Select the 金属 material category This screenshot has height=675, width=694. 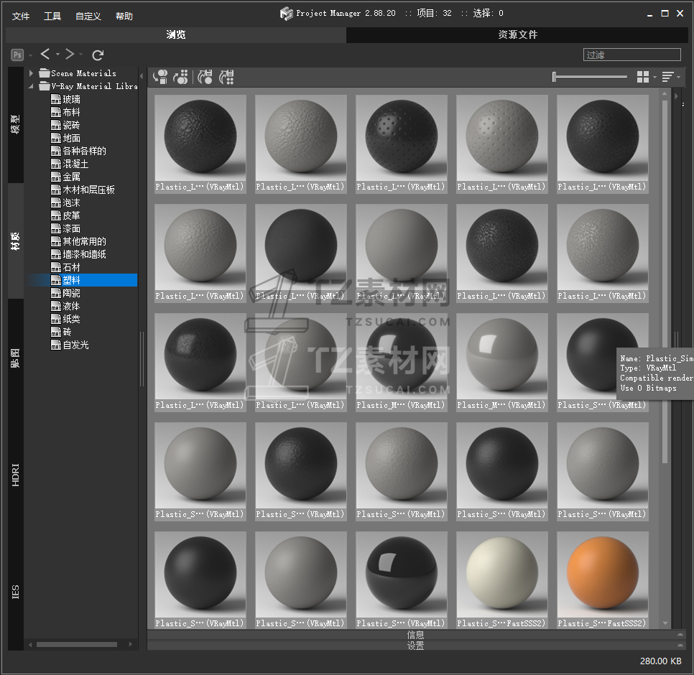tap(71, 177)
